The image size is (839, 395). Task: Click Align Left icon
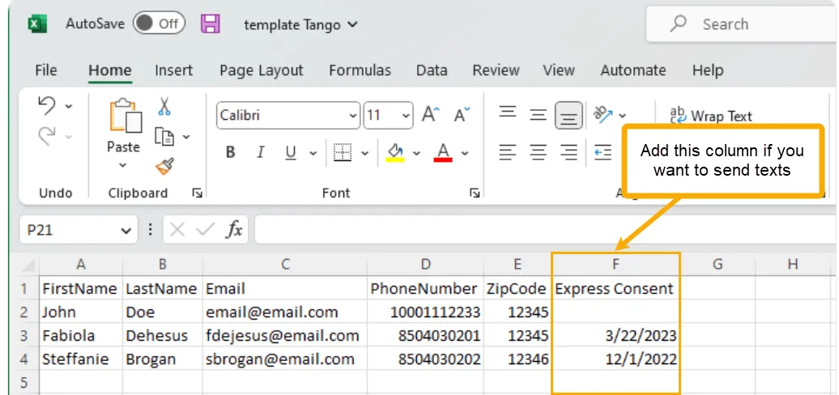point(507,153)
